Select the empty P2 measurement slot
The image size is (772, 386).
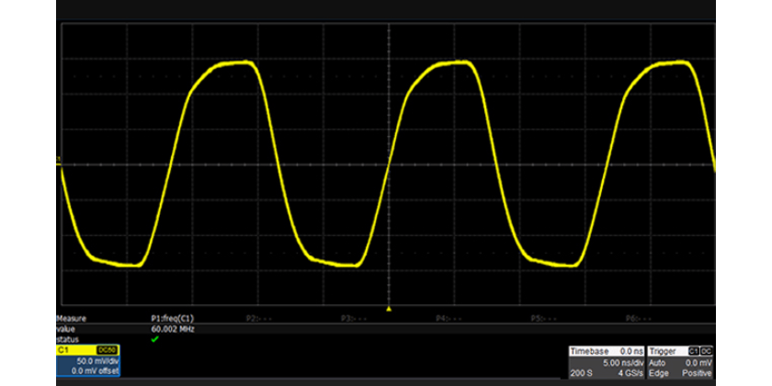point(260,318)
